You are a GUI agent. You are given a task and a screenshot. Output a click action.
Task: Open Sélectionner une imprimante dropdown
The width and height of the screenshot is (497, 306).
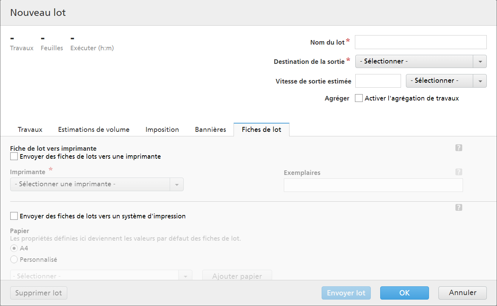tap(97, 184)
